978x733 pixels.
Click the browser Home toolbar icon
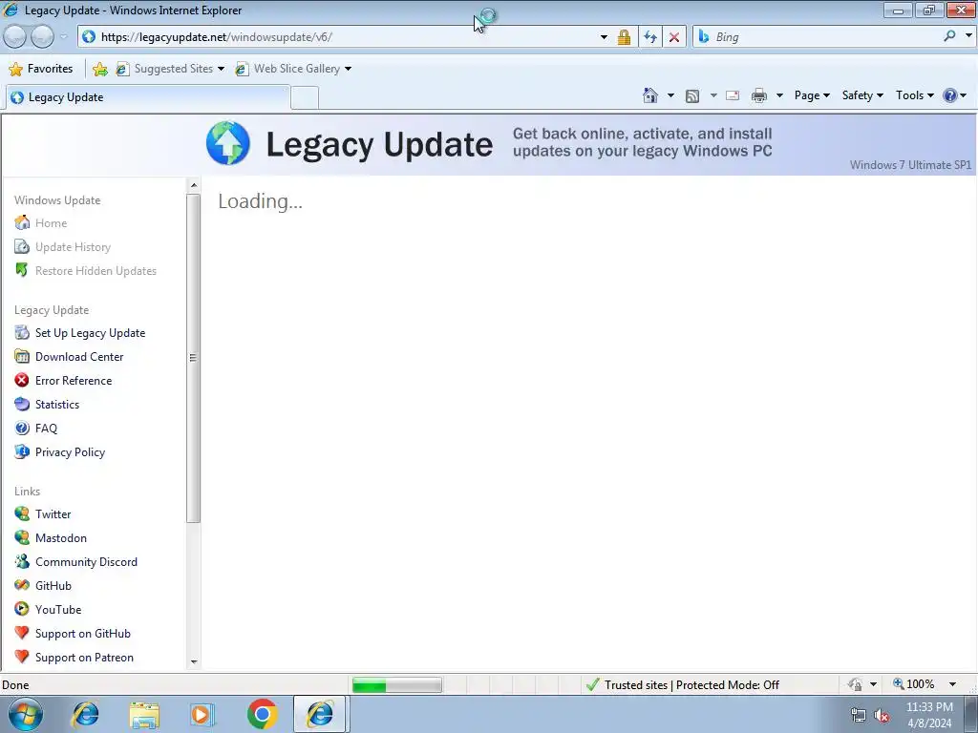pos(649,95)
